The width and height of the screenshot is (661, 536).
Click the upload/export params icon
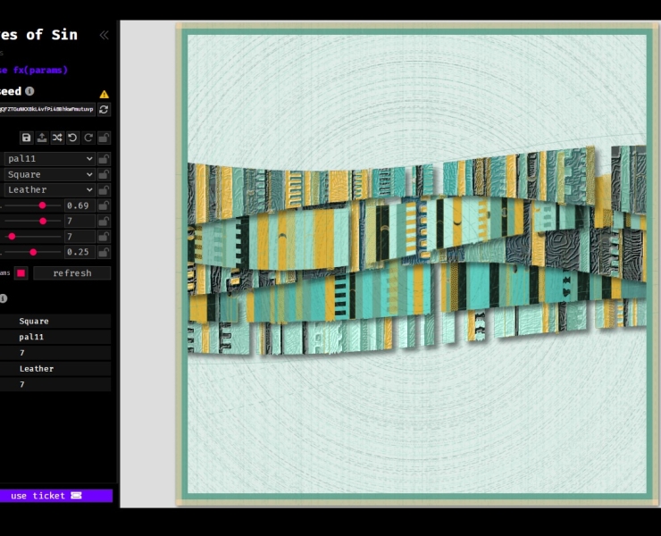pos(42,138)
